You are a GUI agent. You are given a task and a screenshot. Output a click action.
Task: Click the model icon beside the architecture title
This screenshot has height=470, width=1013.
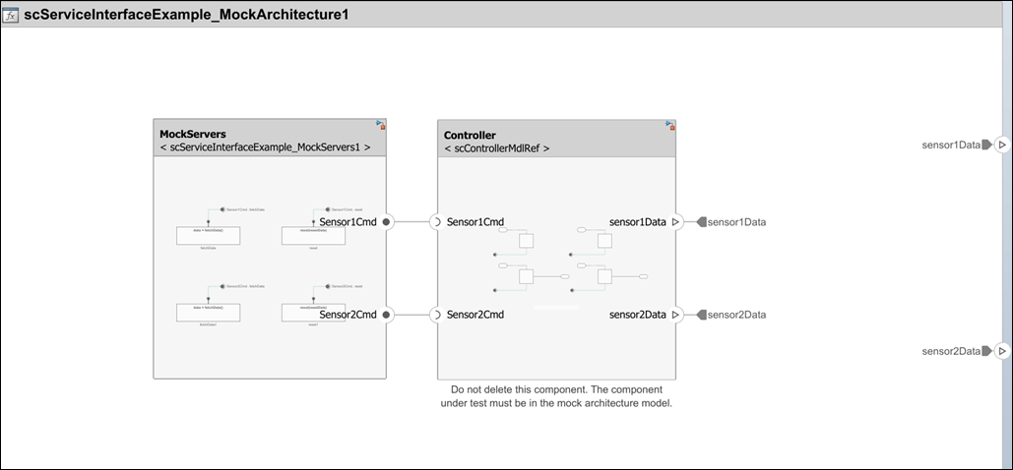(x=13, y=15)
